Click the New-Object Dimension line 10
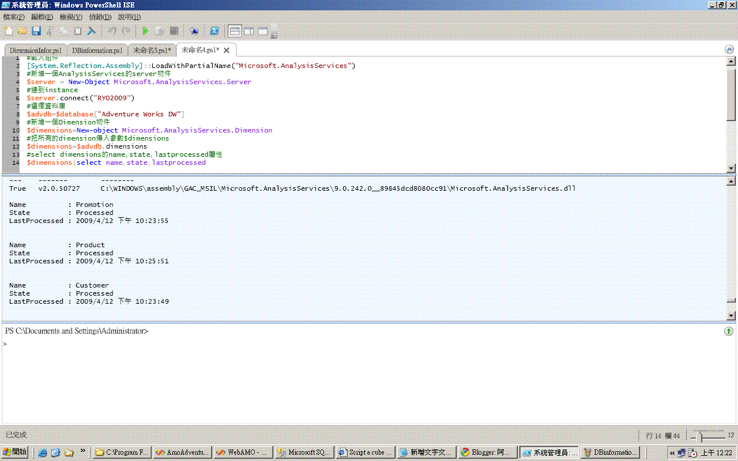The width and height of the screenshot is (738, 461). tap(149, 130)
